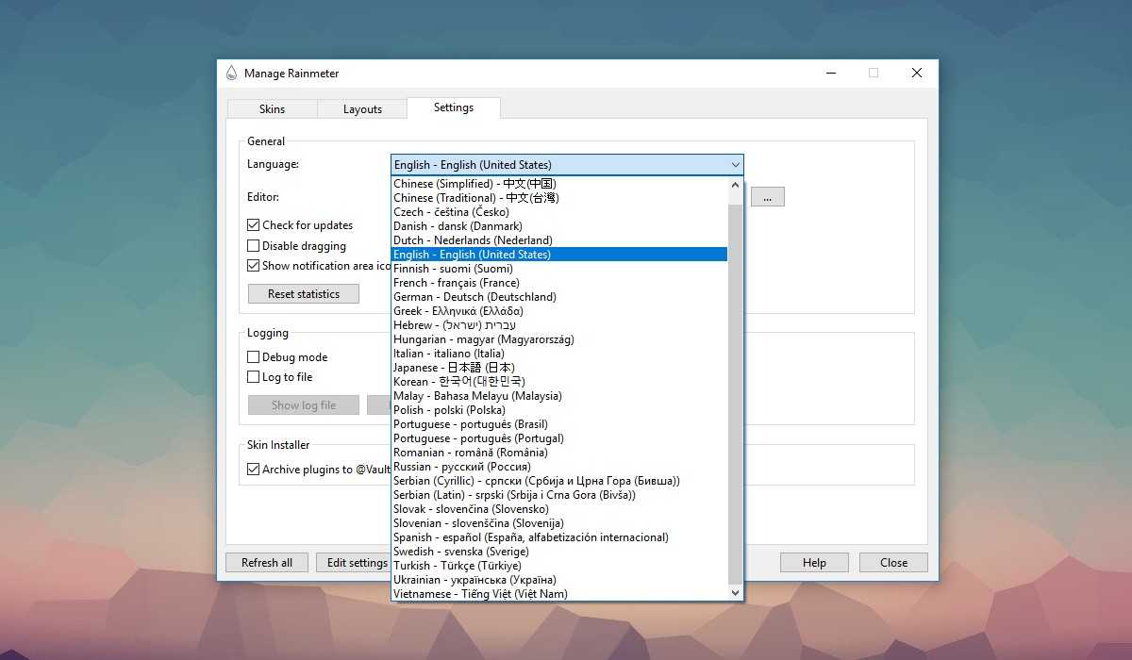Screen dimensions: 1132x660
Task: Click the editor browse ellipsis button
Action: pos(768,197)
